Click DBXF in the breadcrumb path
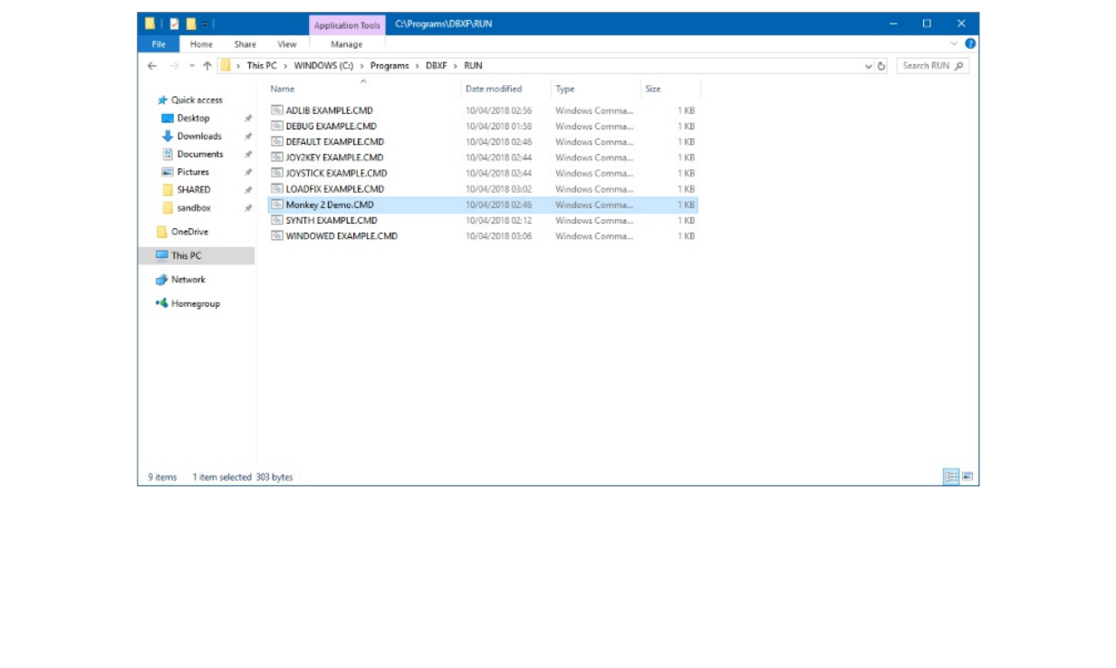The image size is (1116, 668). tap(437, 66)
